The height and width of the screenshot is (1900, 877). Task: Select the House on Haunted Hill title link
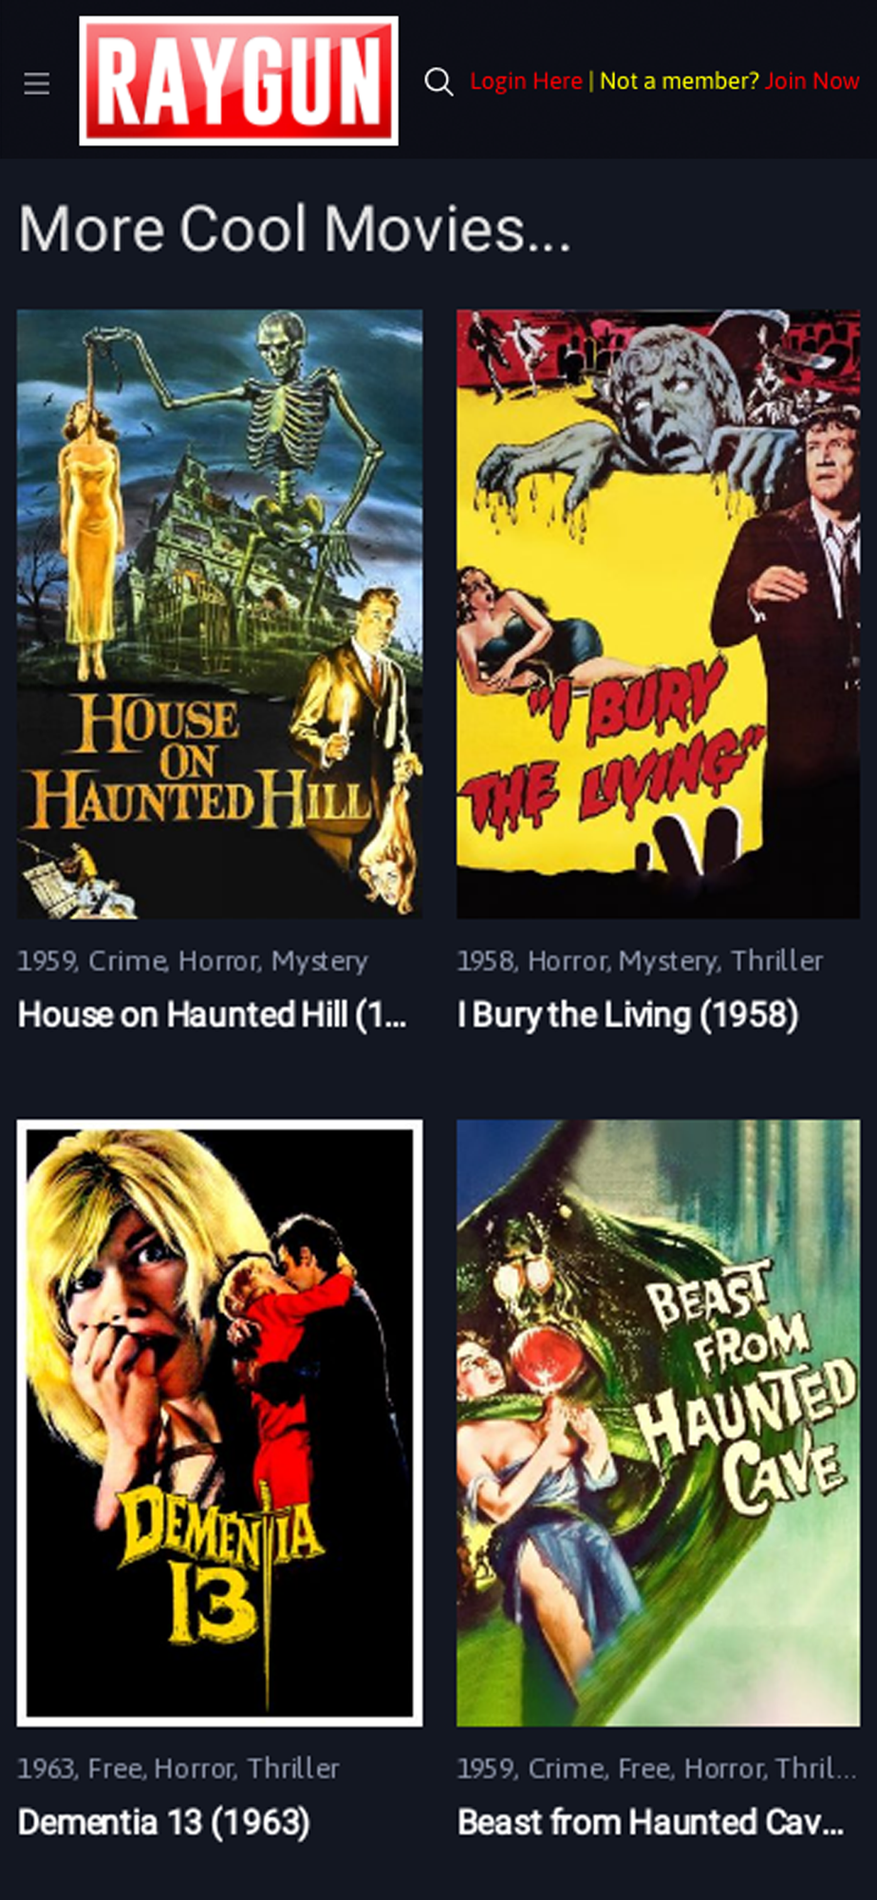tap(213, 1015)
